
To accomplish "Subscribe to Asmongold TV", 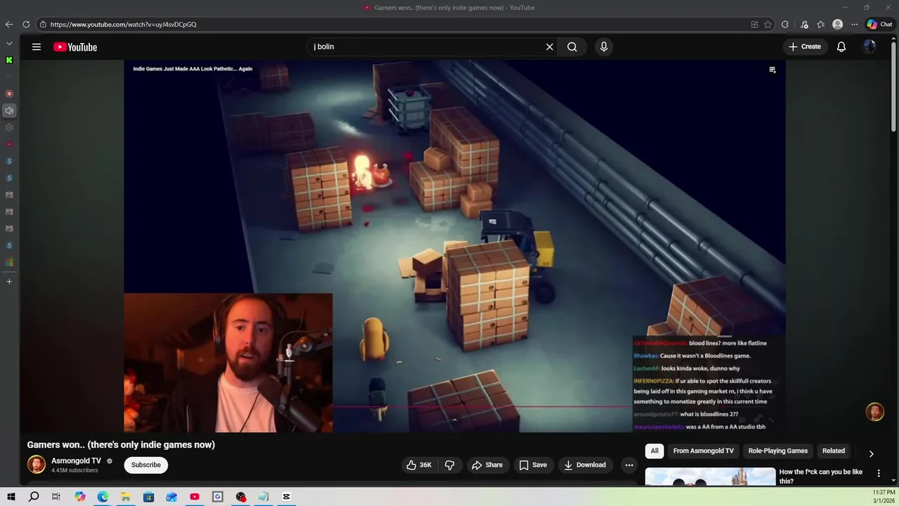I will coord(146,465).
